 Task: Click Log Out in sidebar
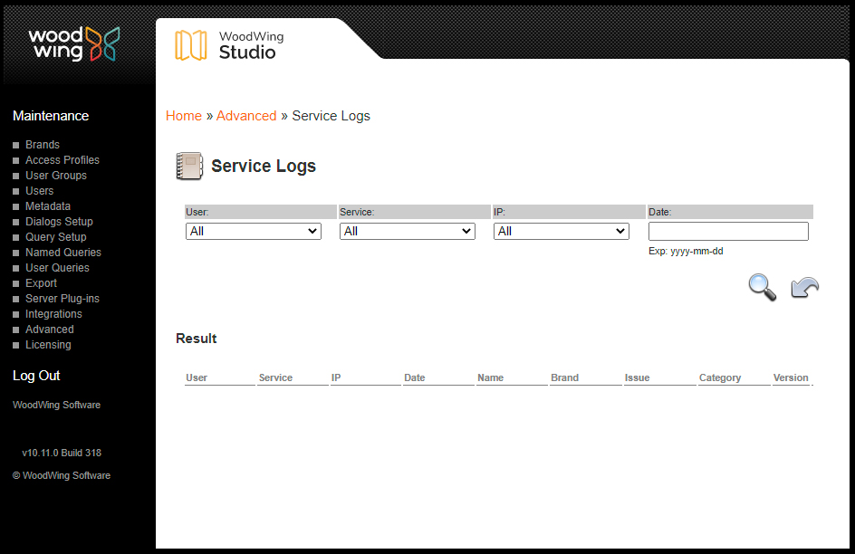(x=36, y=376)
